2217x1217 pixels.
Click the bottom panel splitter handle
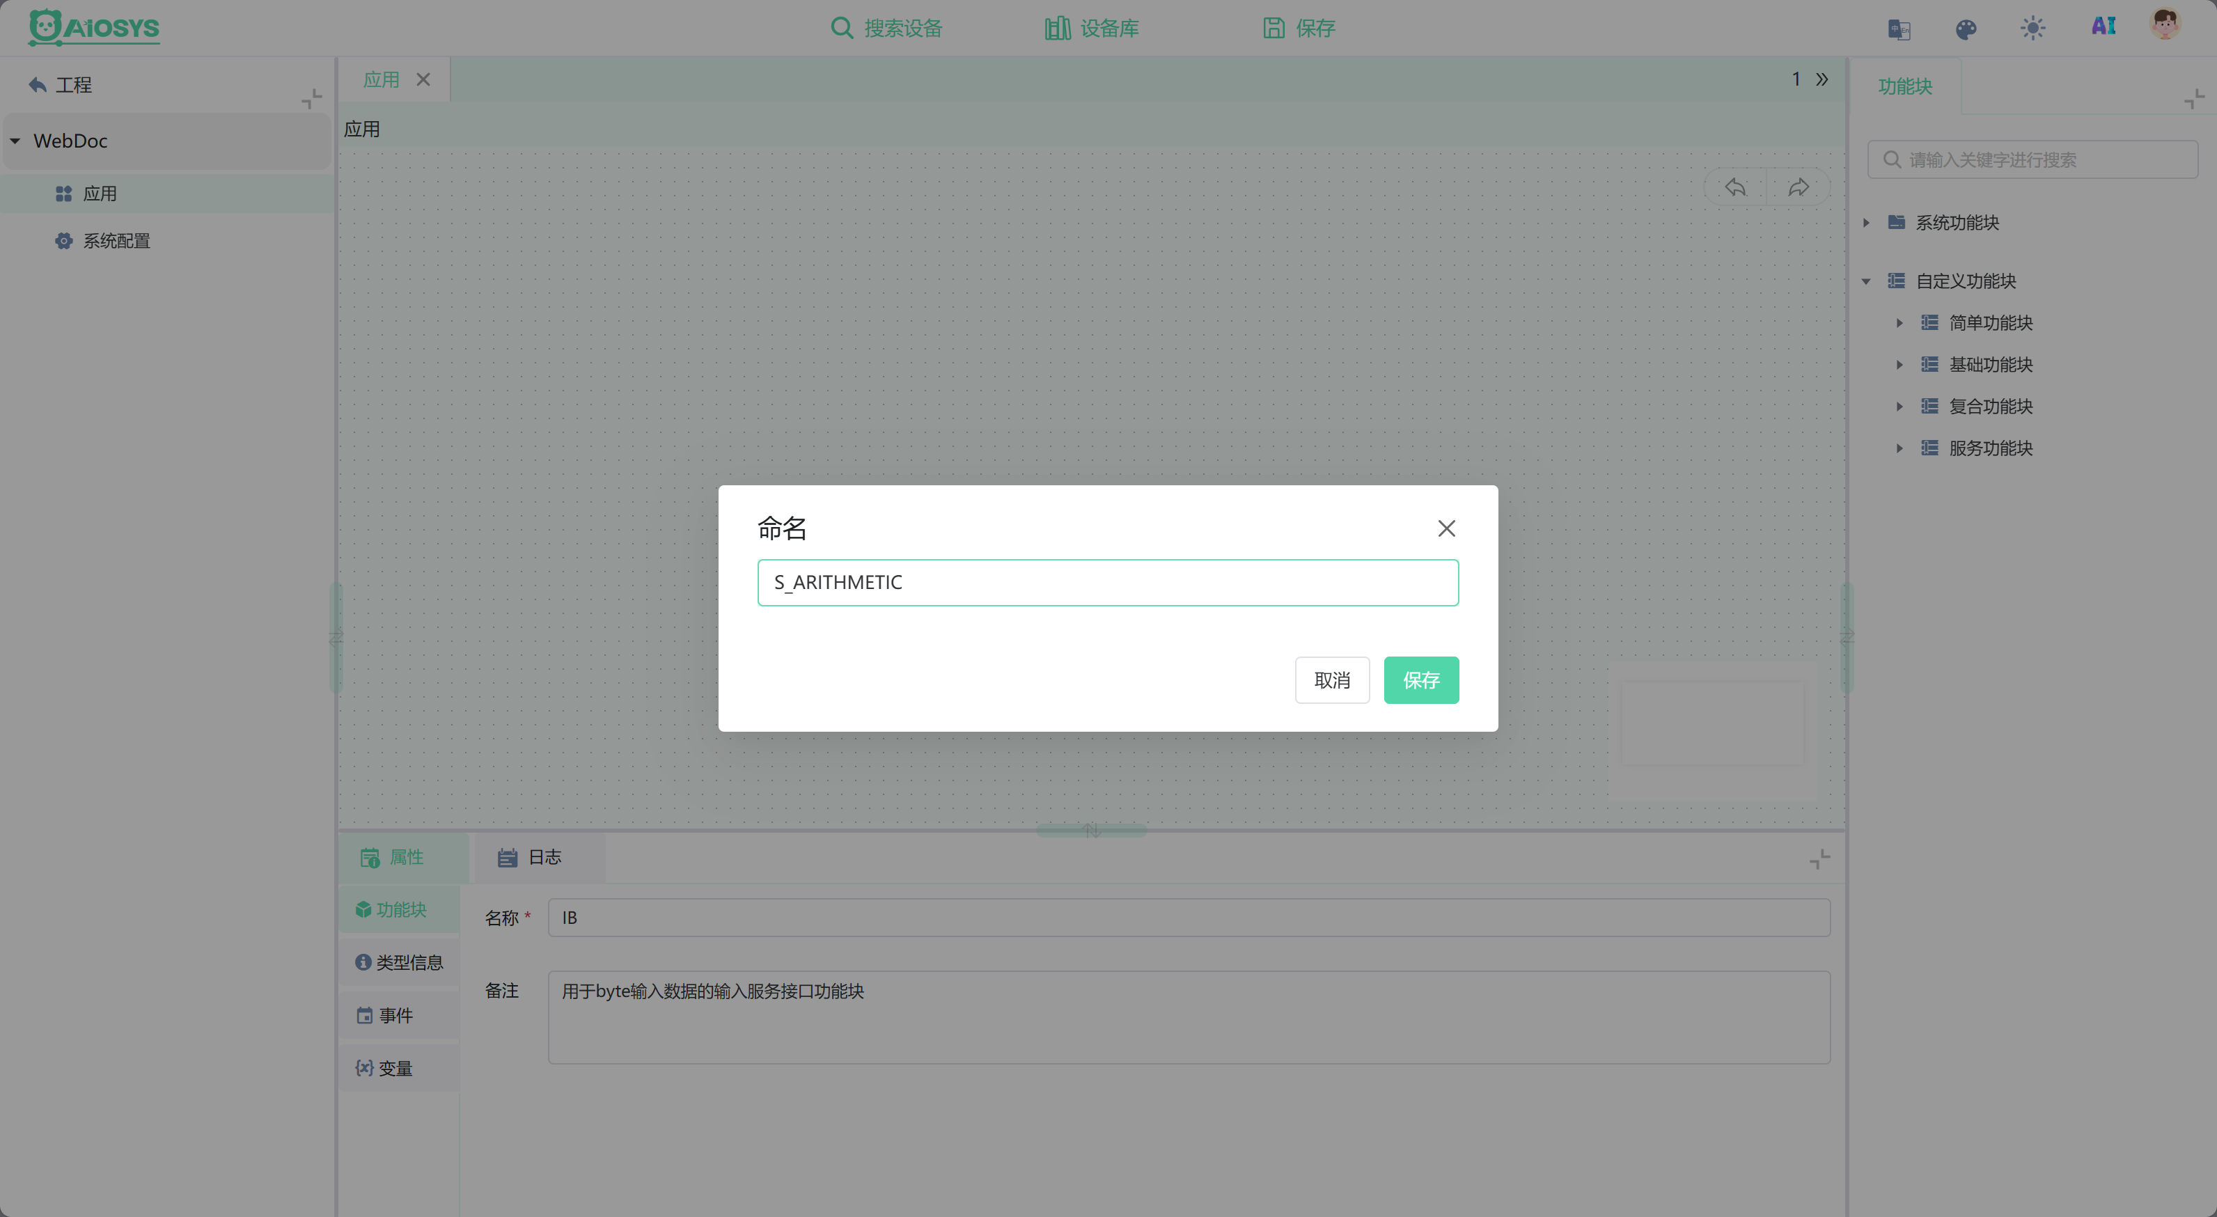pyautogui.click(x=1091, y=831)
